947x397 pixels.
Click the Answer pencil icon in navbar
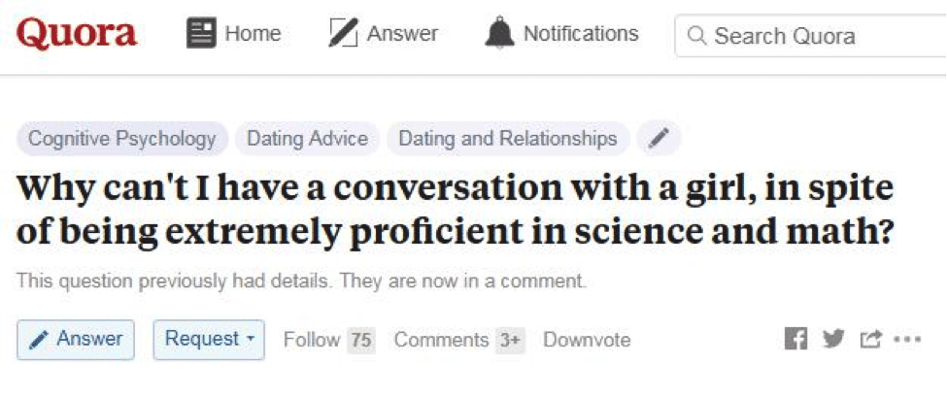click(344, 35)
